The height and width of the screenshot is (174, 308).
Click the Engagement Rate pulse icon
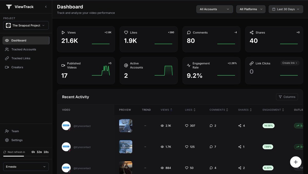(x=189, y=66)
